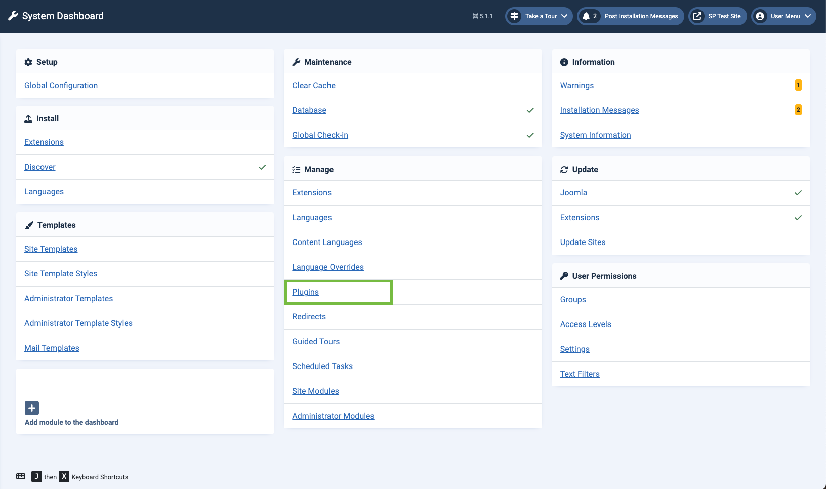Viewport: 826px width, 489px height.
Task: Click the plus icon to add module
Action: 32,408
